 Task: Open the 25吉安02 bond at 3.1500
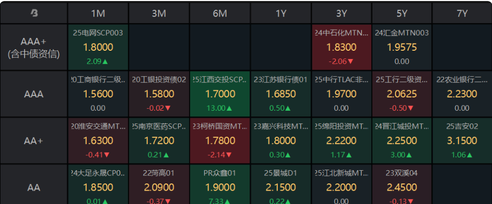pyautogui.click(x=462, y=141)
